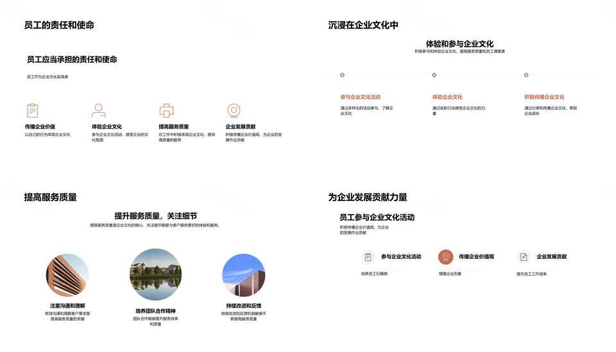Select the person icon above 体验企业文化

(x=98, y=110)
